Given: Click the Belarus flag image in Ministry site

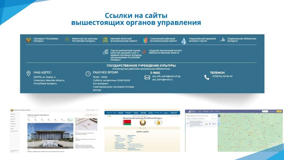Looking at the screenshot, I should click(127, 122).
